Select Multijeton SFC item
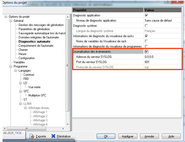The image size is (185, 142). click(37, 96)
